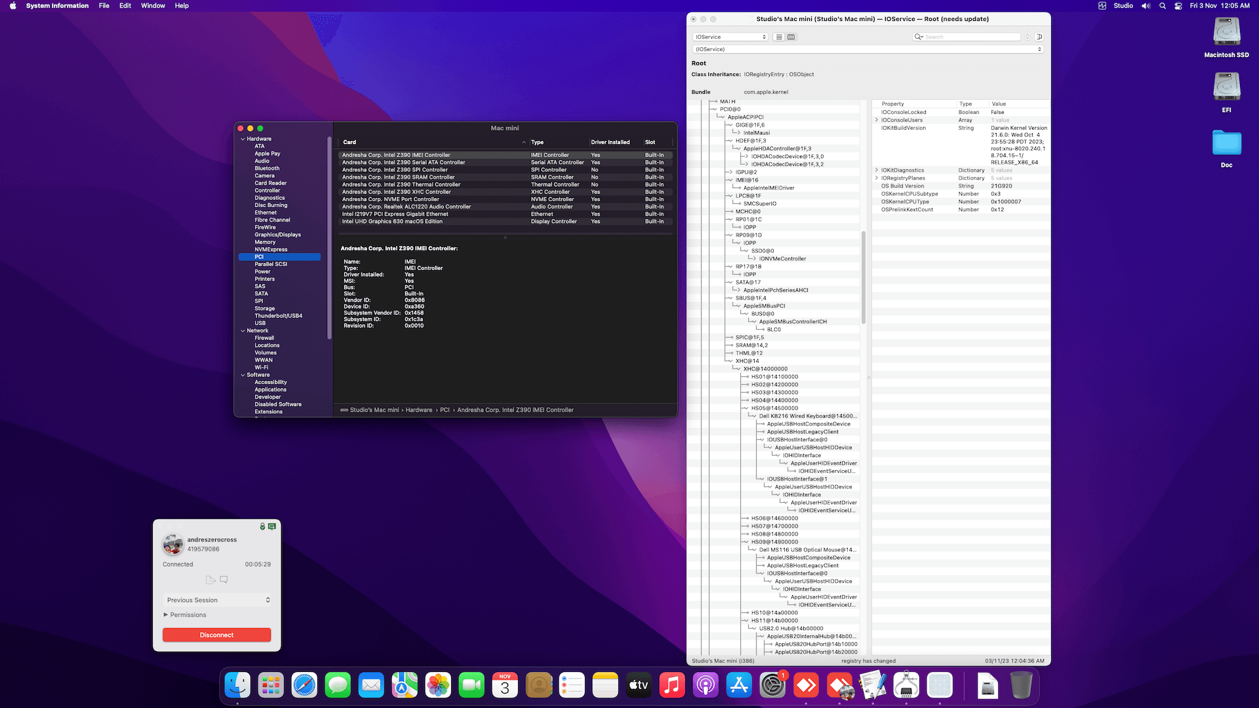Select the IONVMeController node in the tree

tap(782, 259)
